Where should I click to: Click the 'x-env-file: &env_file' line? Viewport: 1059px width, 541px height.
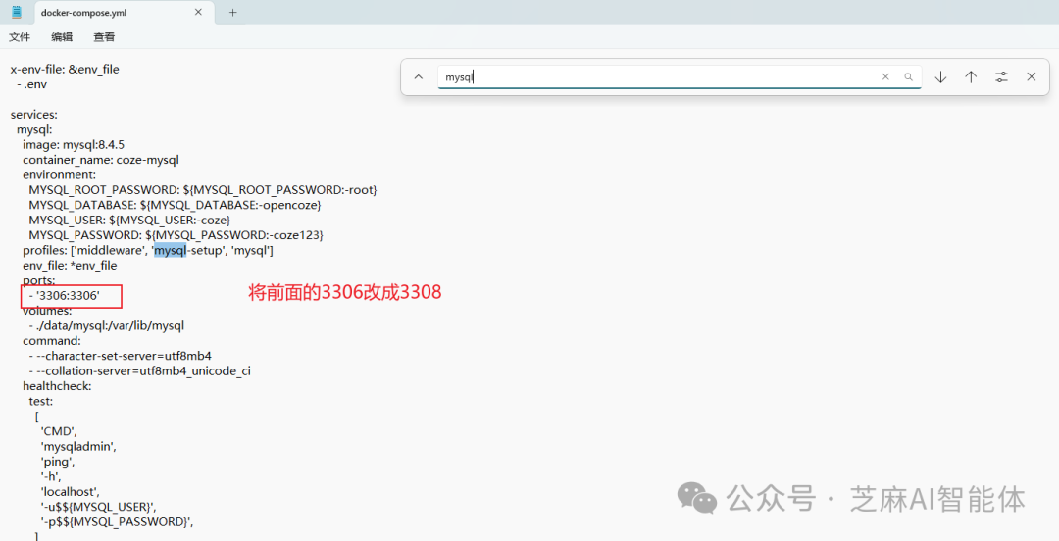pyautogui.click(x=65, y=69)
